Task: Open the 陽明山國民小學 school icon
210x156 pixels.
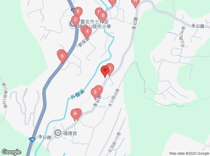Action: pos(72,24)
